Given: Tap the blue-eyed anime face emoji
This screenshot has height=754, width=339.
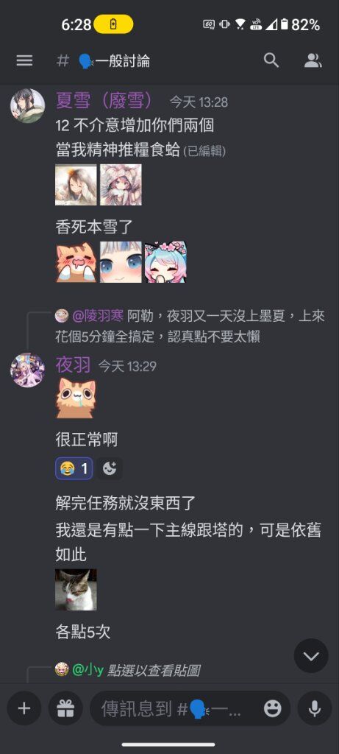Looking at the screenshot, I should pos(121,262).
